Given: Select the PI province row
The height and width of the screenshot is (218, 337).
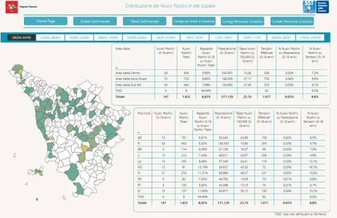Looking at the screenshot, I should (x=231, y=173).
